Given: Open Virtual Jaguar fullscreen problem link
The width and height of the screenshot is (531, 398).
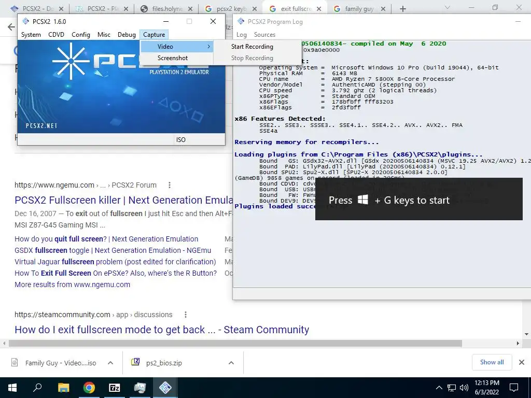Looking at the screenshot, I should (x=115, y=262).
